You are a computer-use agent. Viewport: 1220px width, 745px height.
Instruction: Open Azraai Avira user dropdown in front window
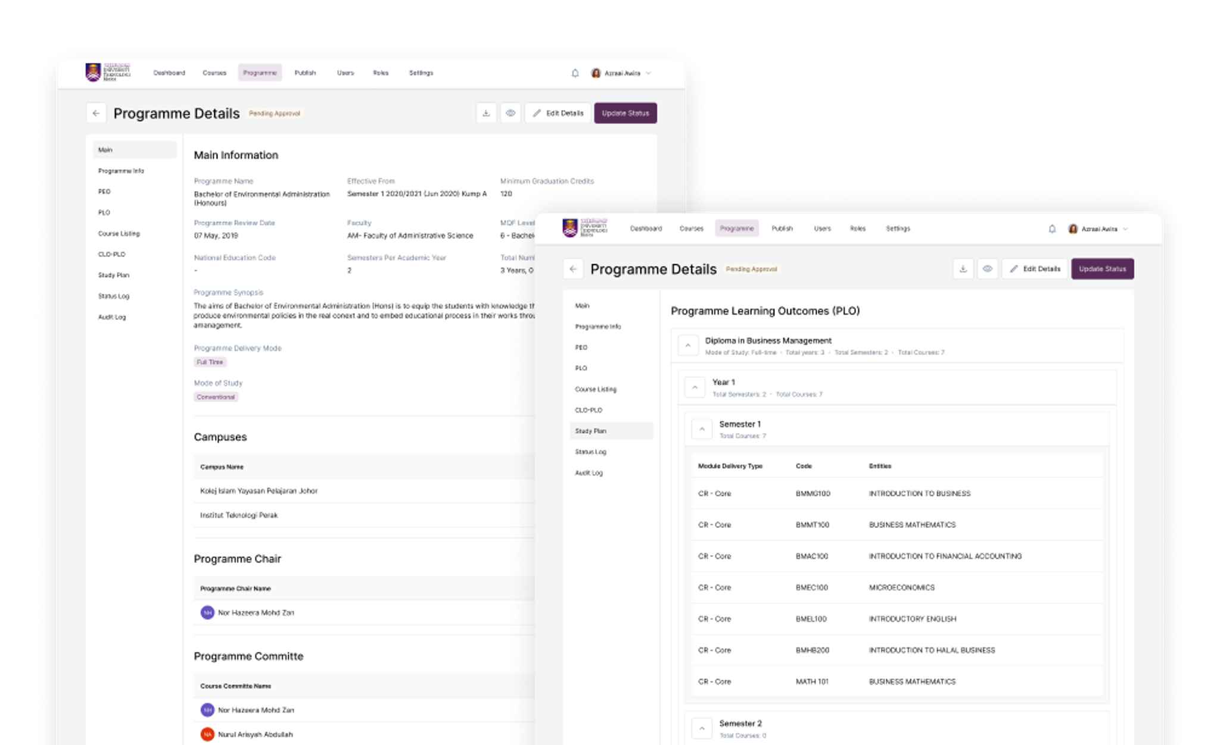click(1098, 229)
